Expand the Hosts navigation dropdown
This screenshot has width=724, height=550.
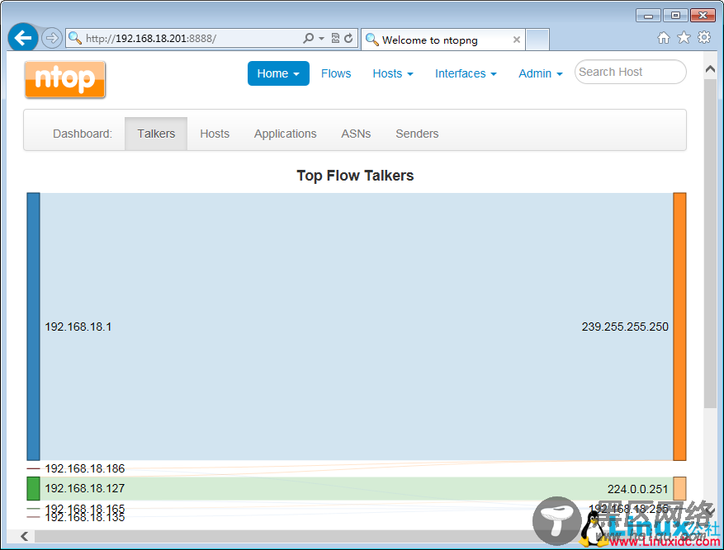pos(393,73)
